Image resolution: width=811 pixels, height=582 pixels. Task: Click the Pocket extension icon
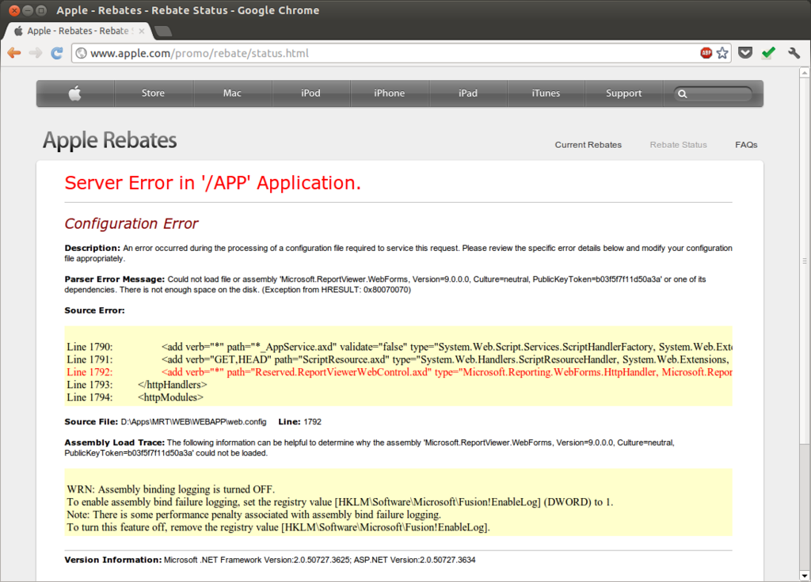click(745, 53)
